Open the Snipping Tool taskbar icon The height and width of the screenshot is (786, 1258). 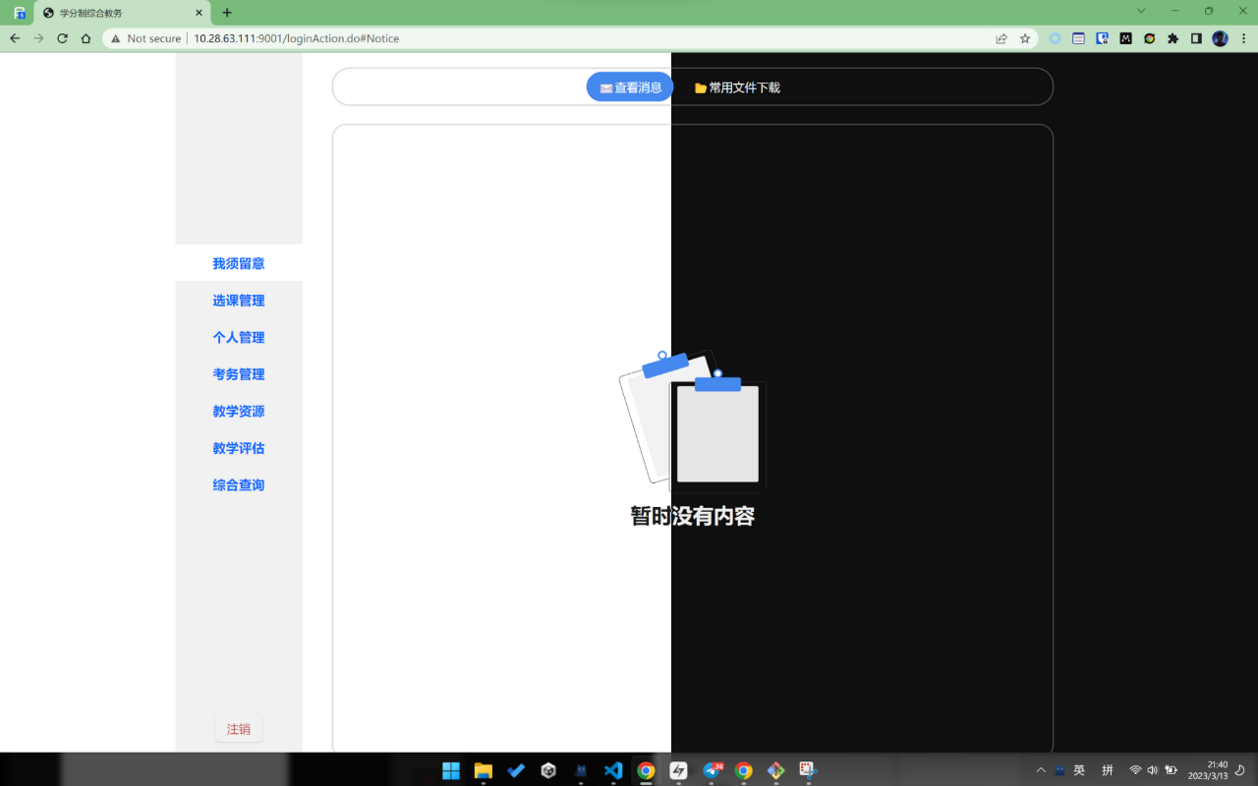pyautogui.click(x=808, y=770)
